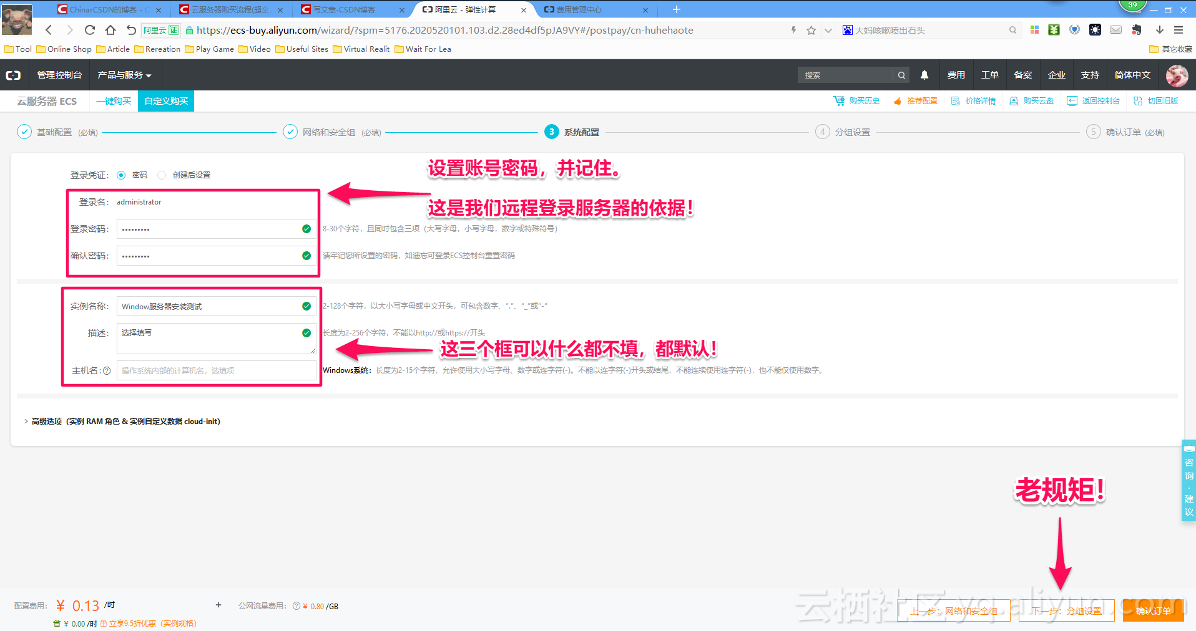The height and width of the screenshot is (631, 1196).
Task: Click the help icon beside 公网流量费用
Action: click(297, 606)
